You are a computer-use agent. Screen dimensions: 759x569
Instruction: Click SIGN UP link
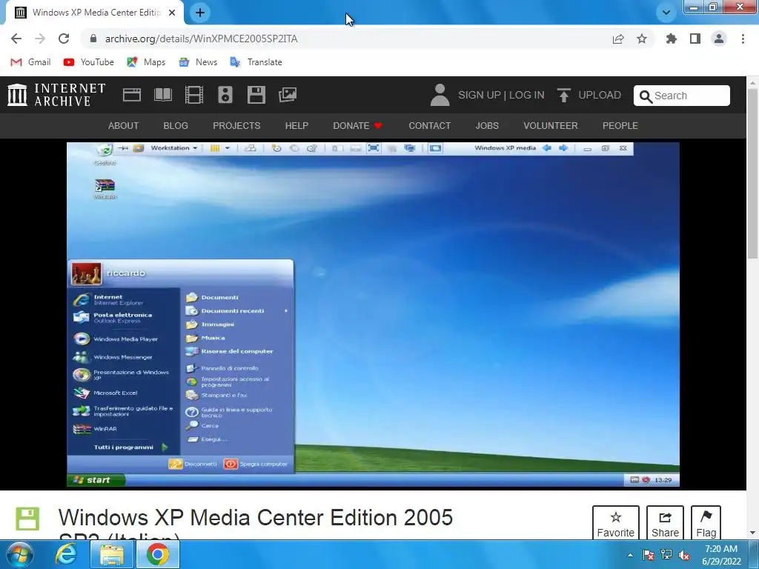click(480, 95)
